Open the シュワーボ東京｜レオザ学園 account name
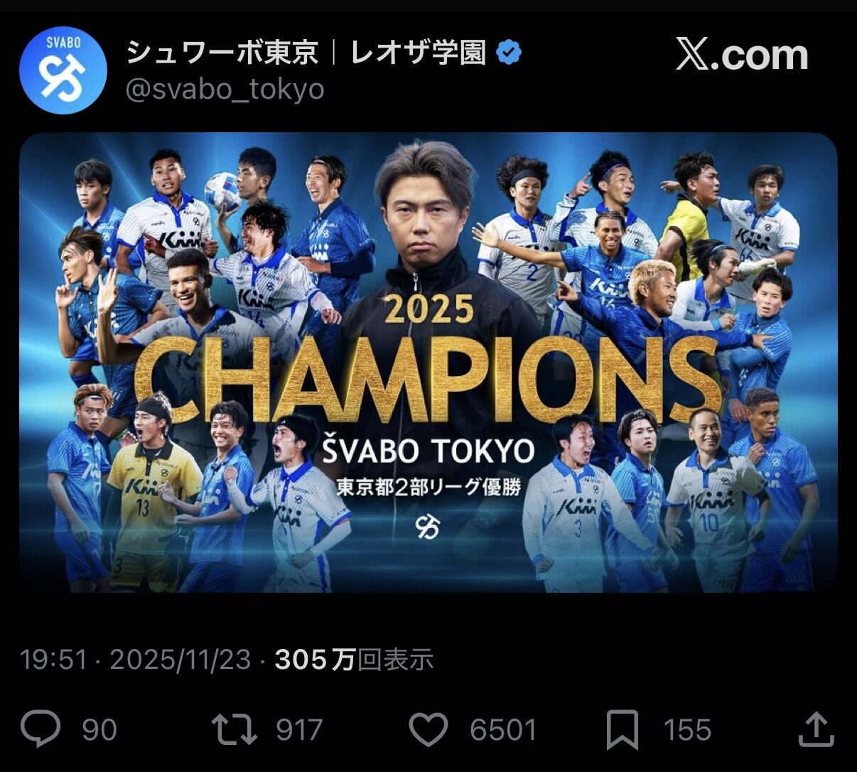 tap(306, 53)
